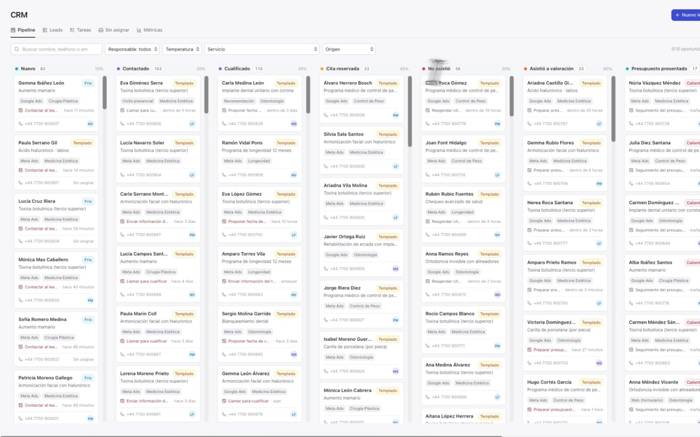Open the Lucía Cruz Riera lead card
The height and width of the screenshot is (437, 700).
pos(56,221)
